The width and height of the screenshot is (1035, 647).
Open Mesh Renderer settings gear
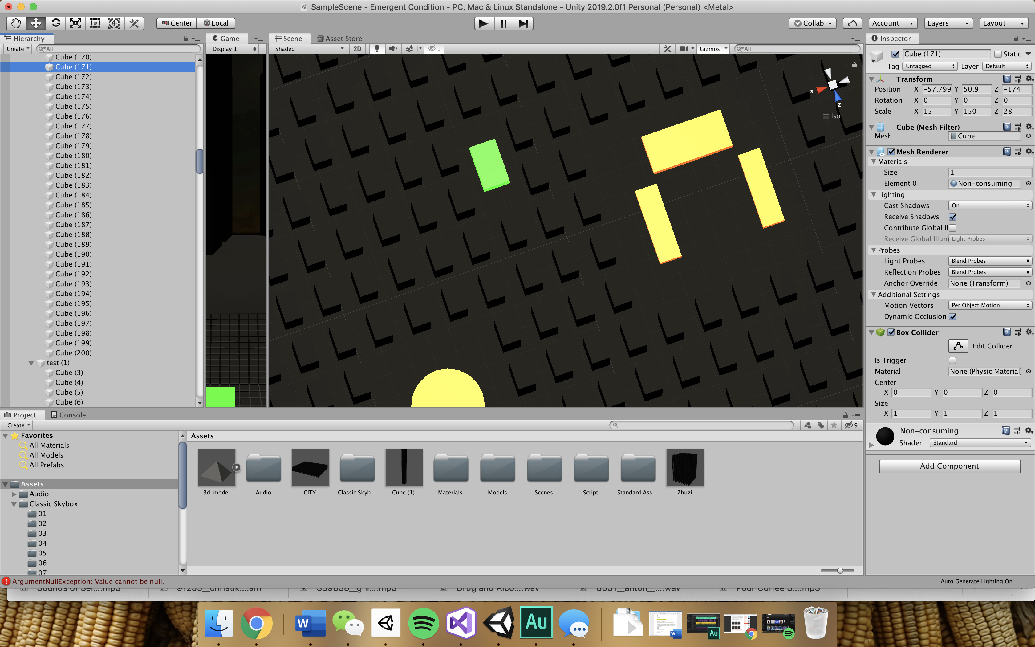click(x=1029, y=152)
